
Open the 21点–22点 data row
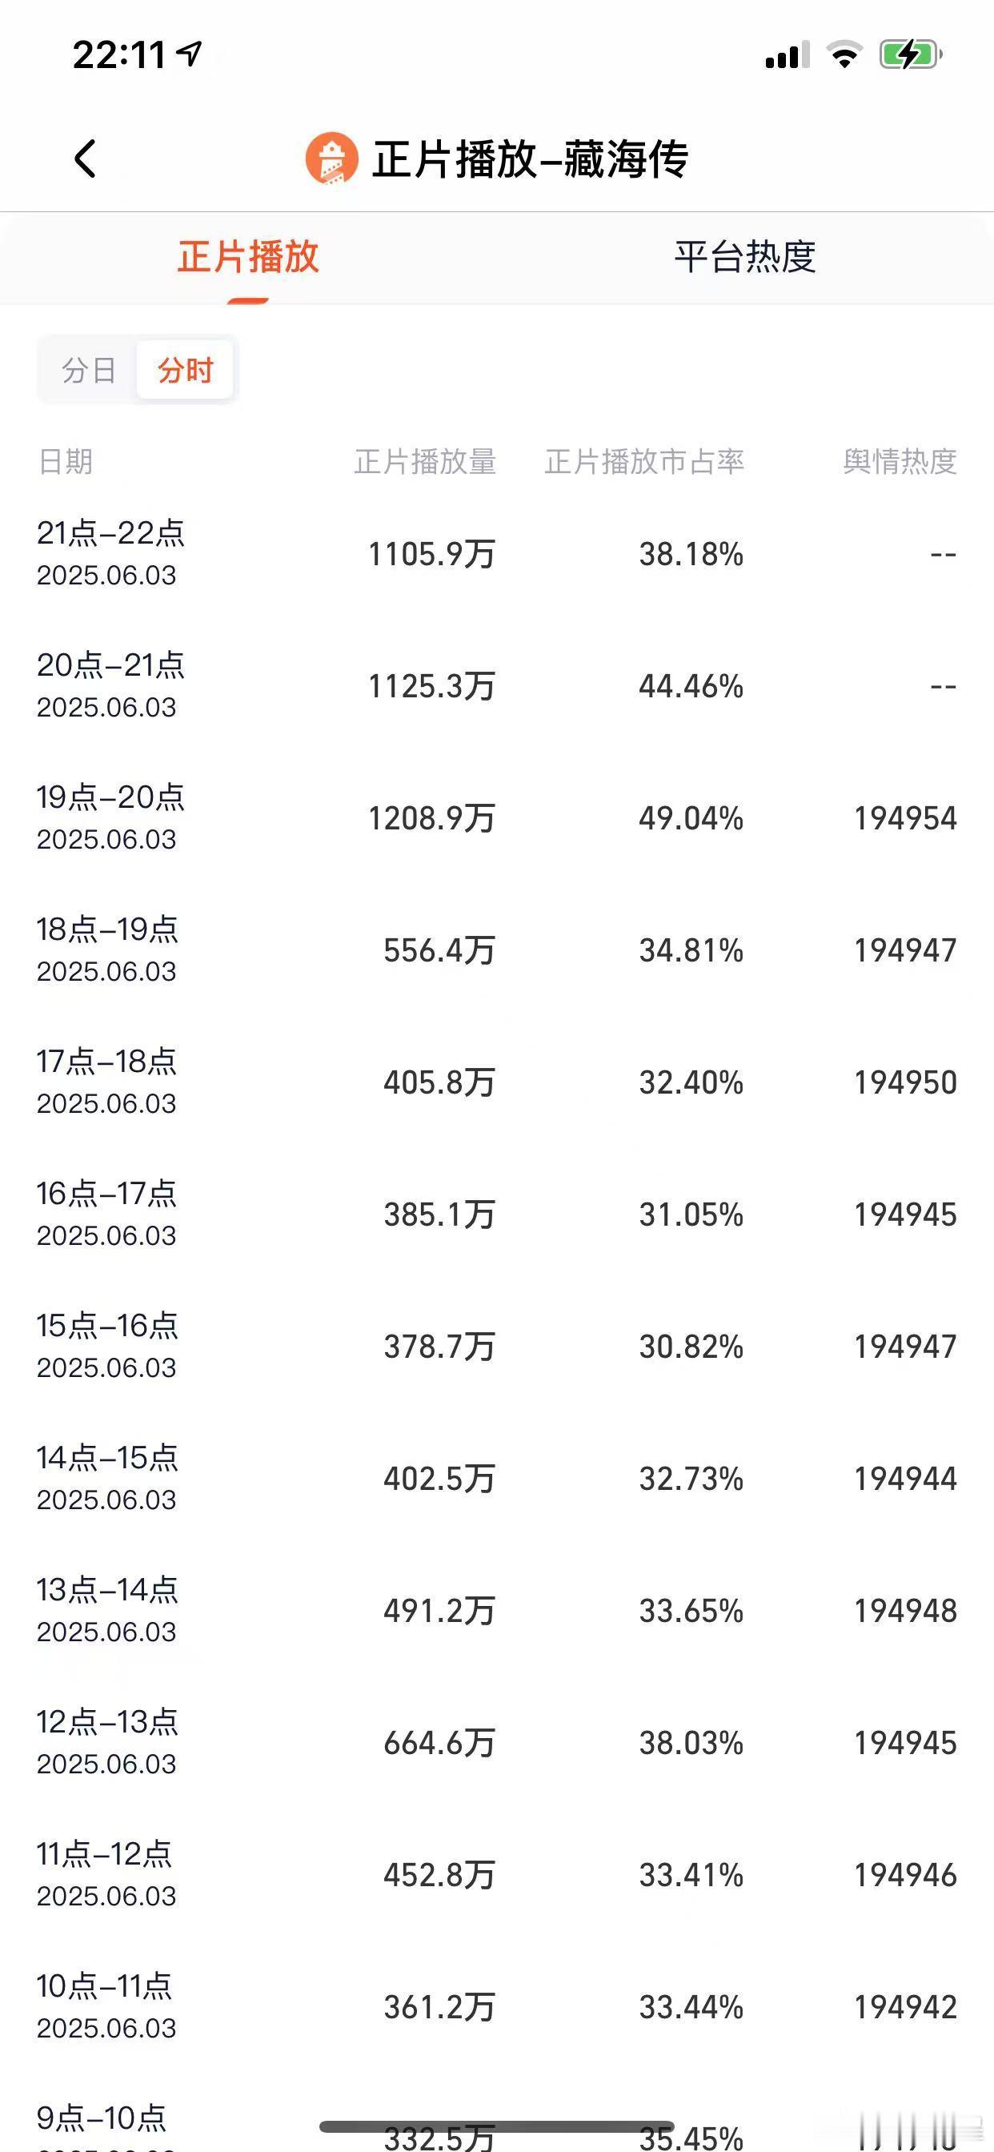pyautogui.click(x=497, y=554)
